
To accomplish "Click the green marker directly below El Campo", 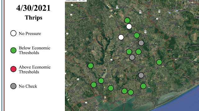I will point(129,52).
